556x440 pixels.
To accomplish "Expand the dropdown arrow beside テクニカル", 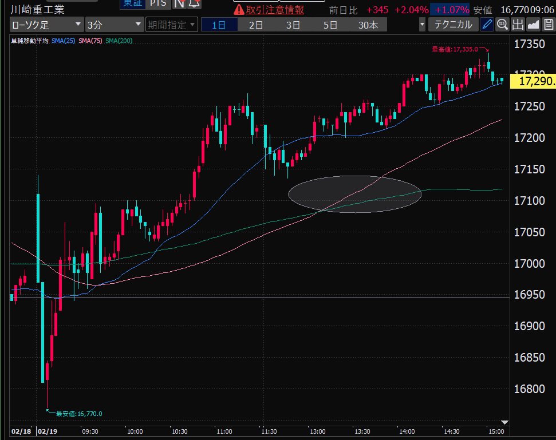I will pyautogui.click(x=423, y=25).
